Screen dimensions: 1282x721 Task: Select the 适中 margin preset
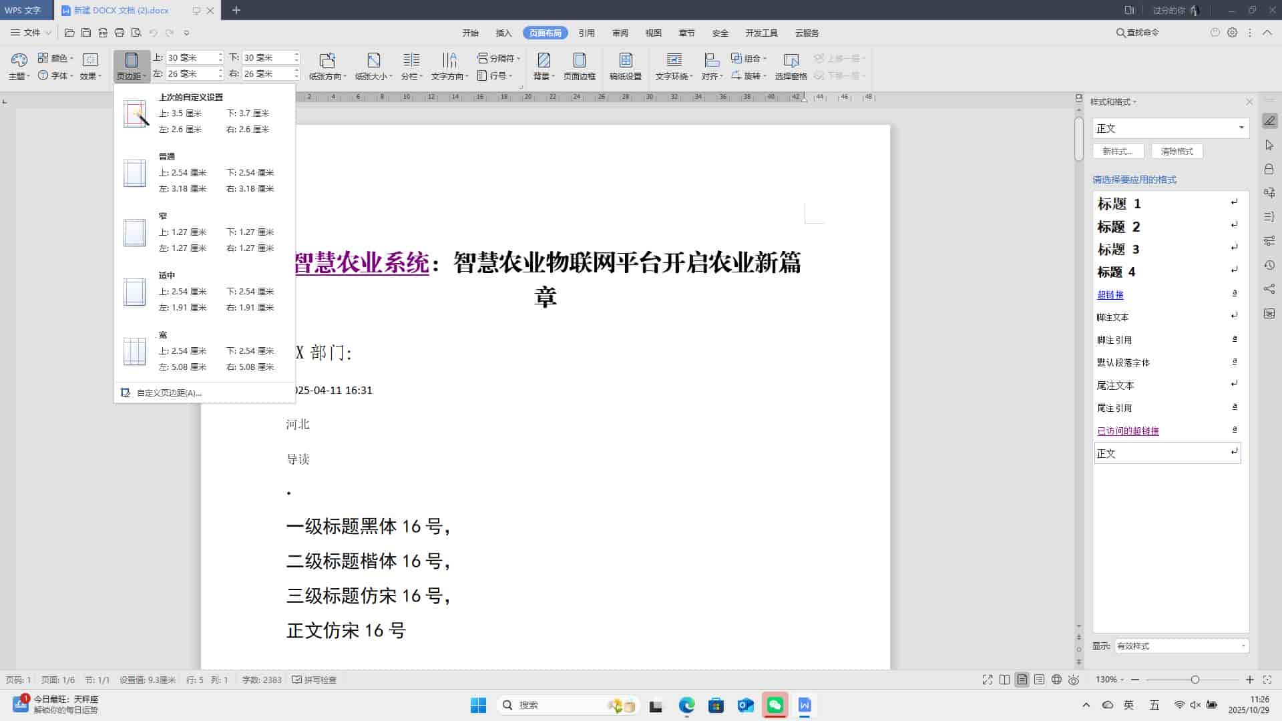coord(204,292)
